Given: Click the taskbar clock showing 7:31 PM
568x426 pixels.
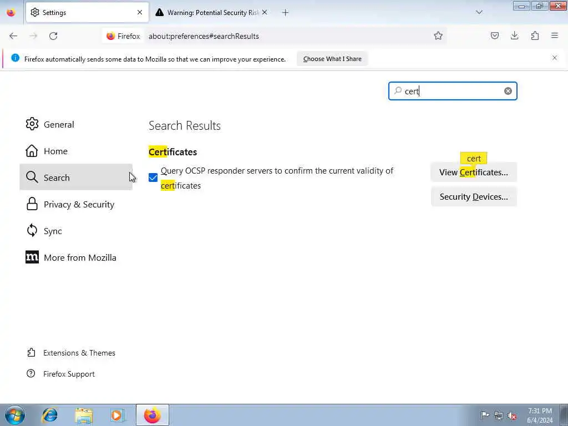Looking at the screenshot, I should pos(540,415).
